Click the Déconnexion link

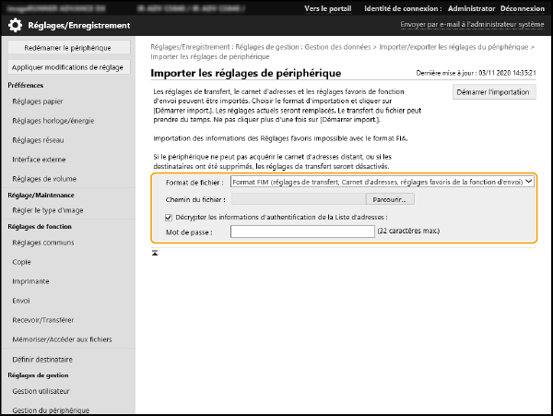524,8
